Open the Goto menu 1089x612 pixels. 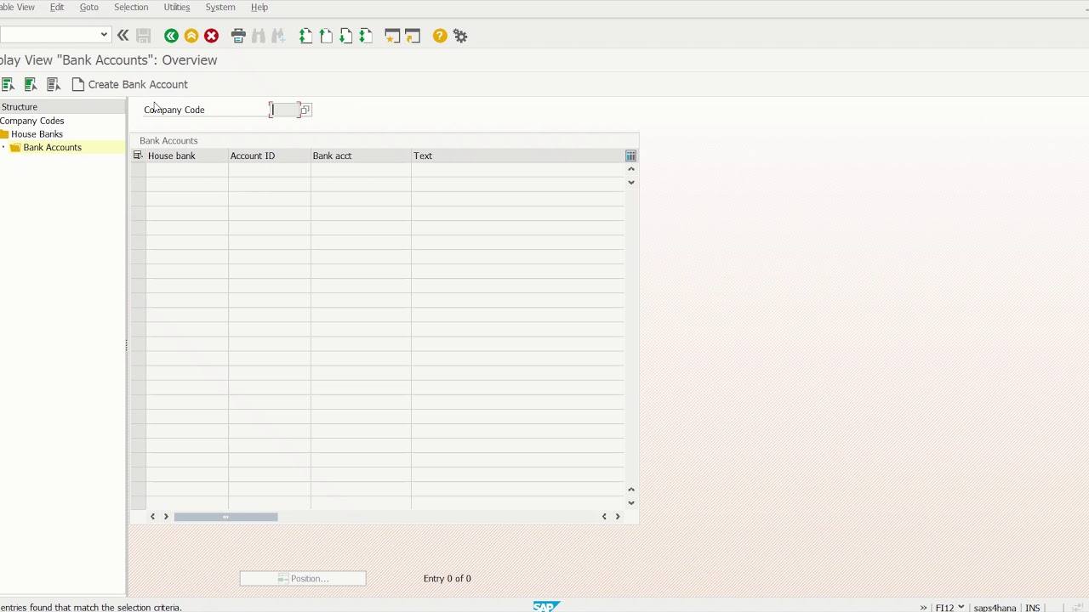click(88, 7)
